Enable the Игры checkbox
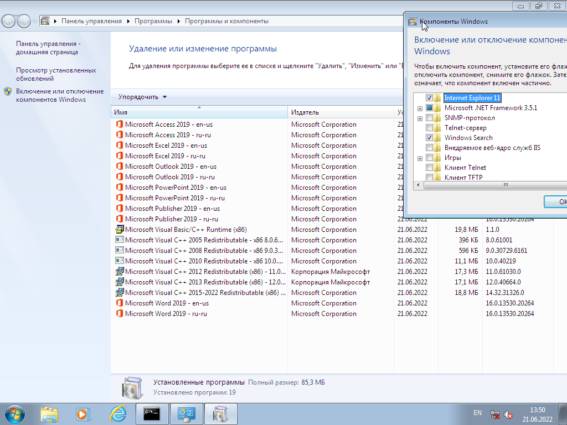This screenshot has width=567, height=425. 429,158
